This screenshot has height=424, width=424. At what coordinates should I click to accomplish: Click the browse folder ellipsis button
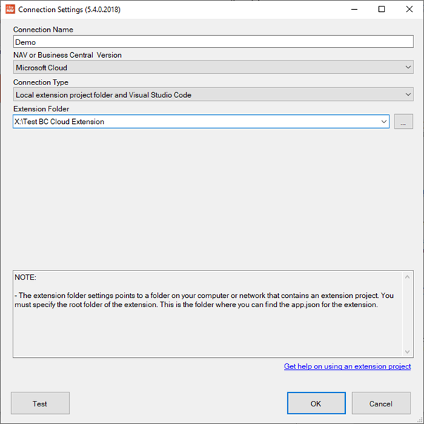[403, 122]
